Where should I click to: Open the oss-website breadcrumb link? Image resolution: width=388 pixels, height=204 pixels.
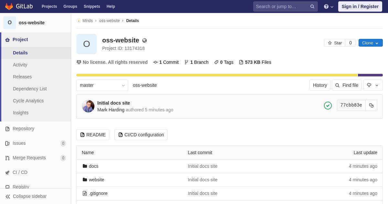[x=109, y=21]
